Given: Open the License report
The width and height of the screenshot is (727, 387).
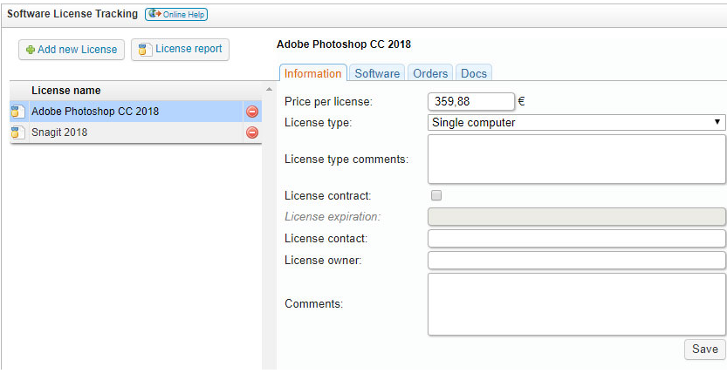Looking at the screenshot, I should click(x=180, y=50).
